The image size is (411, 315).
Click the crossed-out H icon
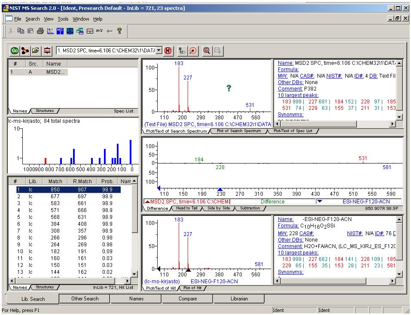(x=168, y=51)
